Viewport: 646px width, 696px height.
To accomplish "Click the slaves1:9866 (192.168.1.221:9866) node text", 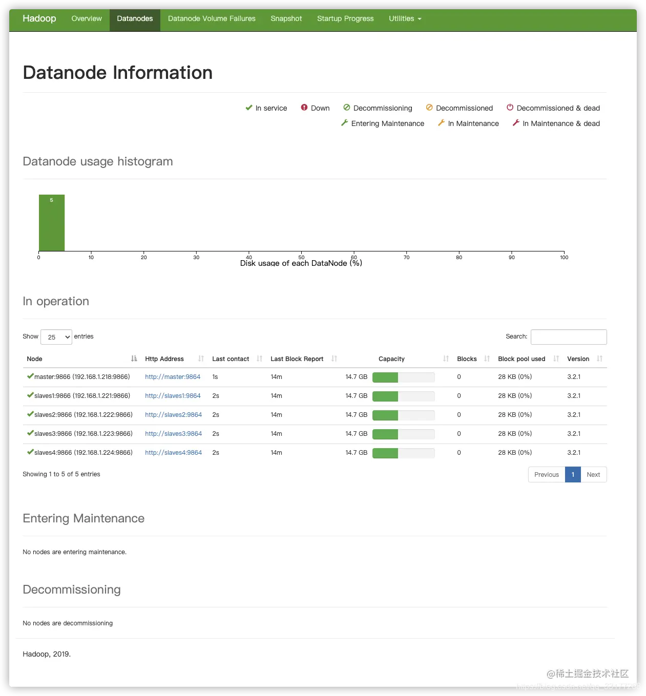I will 82,396.
